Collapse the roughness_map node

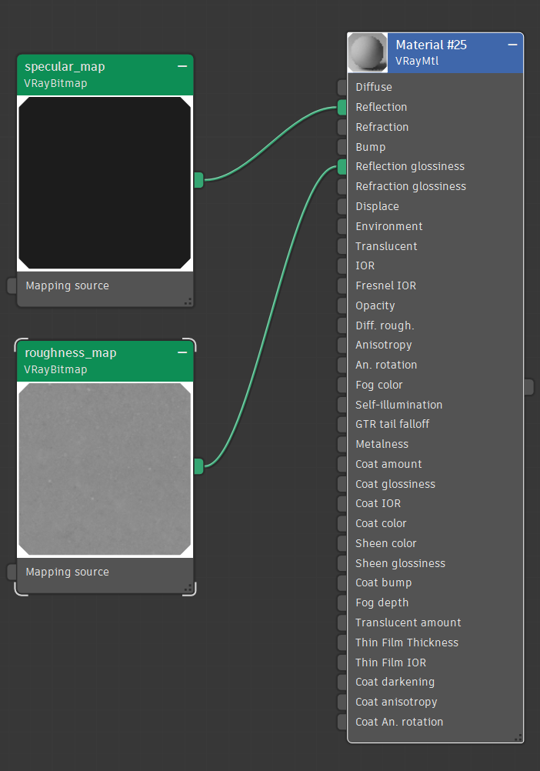click(182, 353)
